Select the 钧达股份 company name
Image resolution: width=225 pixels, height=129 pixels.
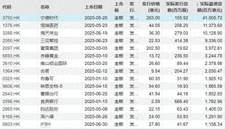[49, 109]
